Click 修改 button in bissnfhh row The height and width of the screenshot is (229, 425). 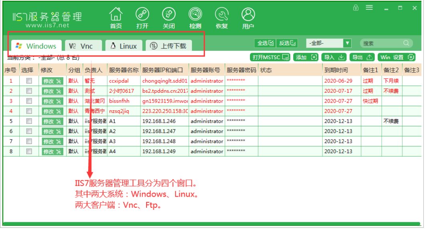coord(52,101)
